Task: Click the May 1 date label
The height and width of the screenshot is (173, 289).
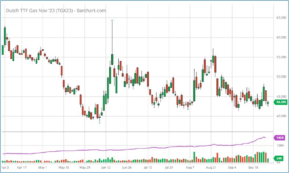Action: (43, 167)
